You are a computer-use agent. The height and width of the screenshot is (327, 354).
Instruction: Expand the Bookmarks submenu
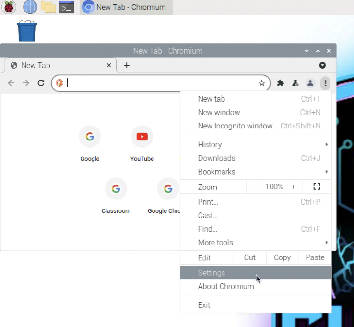click(256, 172)
